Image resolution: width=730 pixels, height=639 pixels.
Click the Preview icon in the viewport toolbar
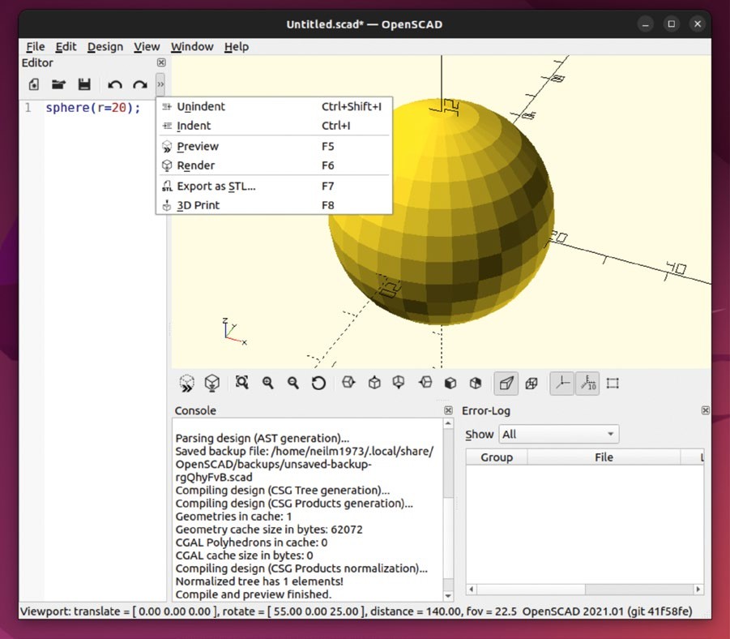(186, 383)
